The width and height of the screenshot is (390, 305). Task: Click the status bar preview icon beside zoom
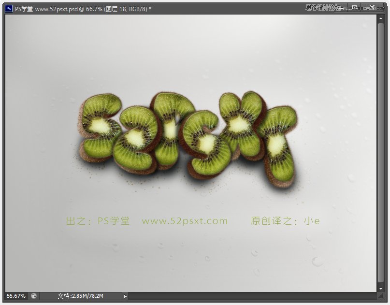point(34,296)
